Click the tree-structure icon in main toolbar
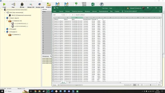The height and width of the screenshot is (93, 165). click(84, 4)
